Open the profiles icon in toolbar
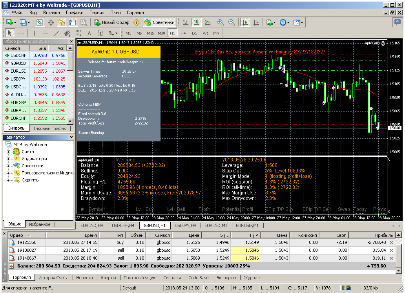 pos(25,22)
